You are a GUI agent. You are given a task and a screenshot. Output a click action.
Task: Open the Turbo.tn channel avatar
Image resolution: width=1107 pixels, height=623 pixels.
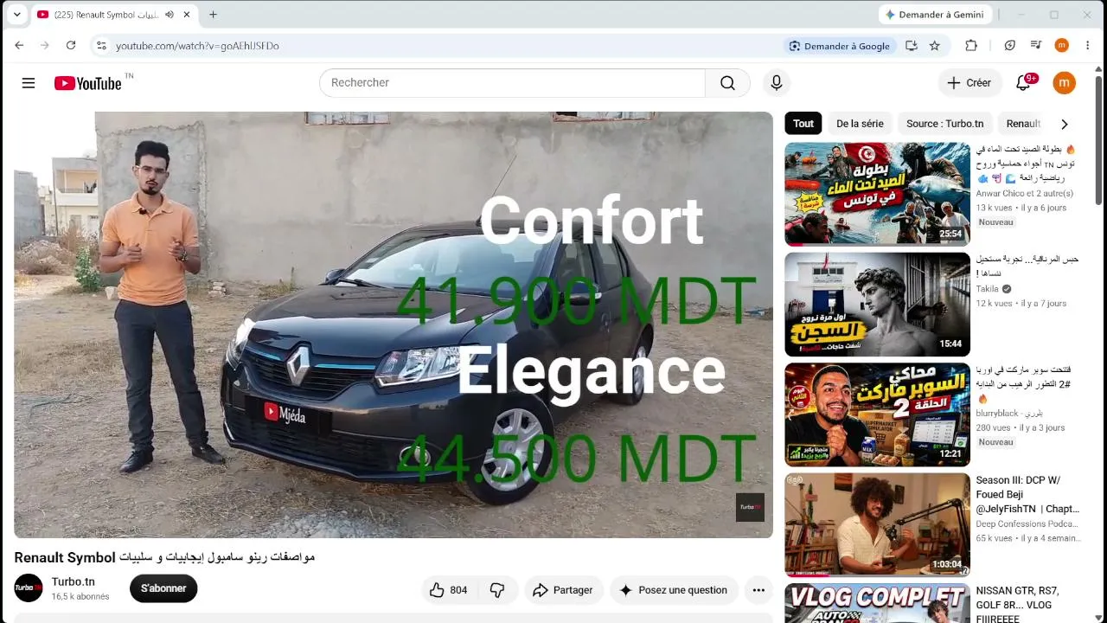29,588
